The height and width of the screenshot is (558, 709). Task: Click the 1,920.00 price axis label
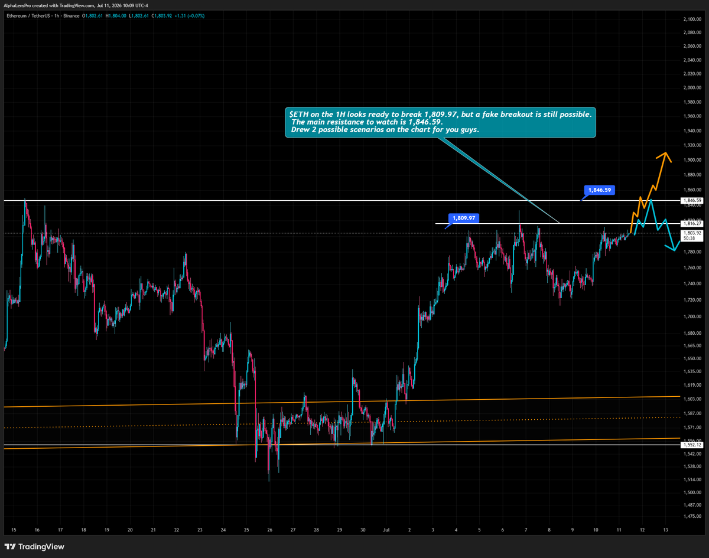click(692, 145)
